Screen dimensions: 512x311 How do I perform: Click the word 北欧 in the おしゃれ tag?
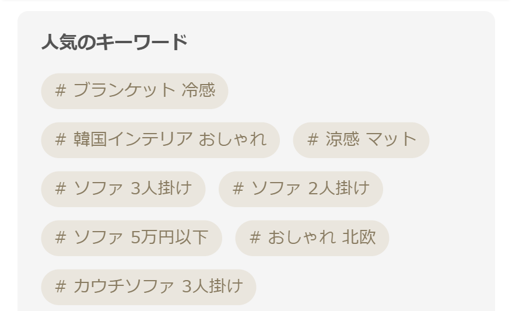click(359, 238)
